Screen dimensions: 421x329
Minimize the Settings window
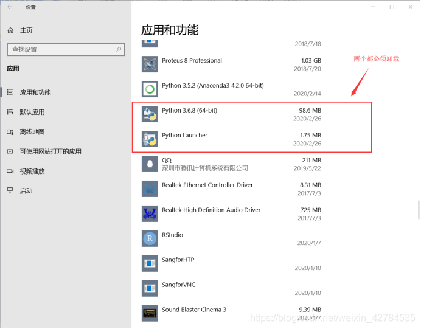point(373,7)
